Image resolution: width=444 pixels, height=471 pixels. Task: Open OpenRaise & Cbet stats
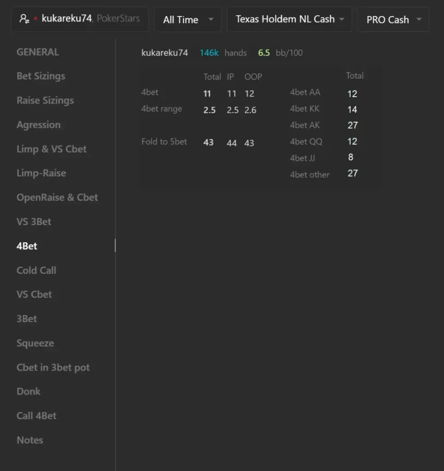(57, 197)
